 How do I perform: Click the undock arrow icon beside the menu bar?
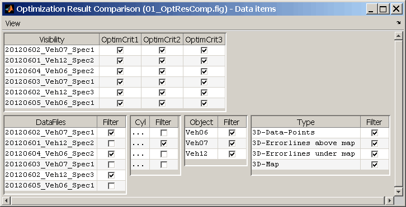click(399, 23)
